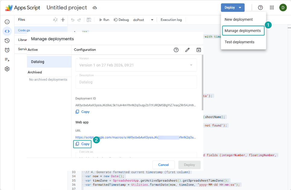Copy the Web app URL
The width and height of the screenshot is (291, 190).
[83, 144]
